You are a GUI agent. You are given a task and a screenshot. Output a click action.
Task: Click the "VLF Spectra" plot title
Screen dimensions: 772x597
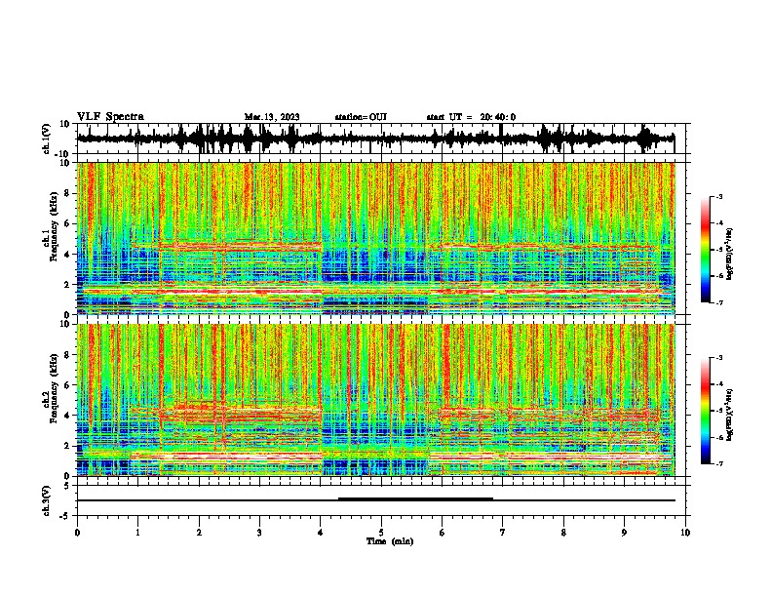pyautogui.click(x=110, y=117)
